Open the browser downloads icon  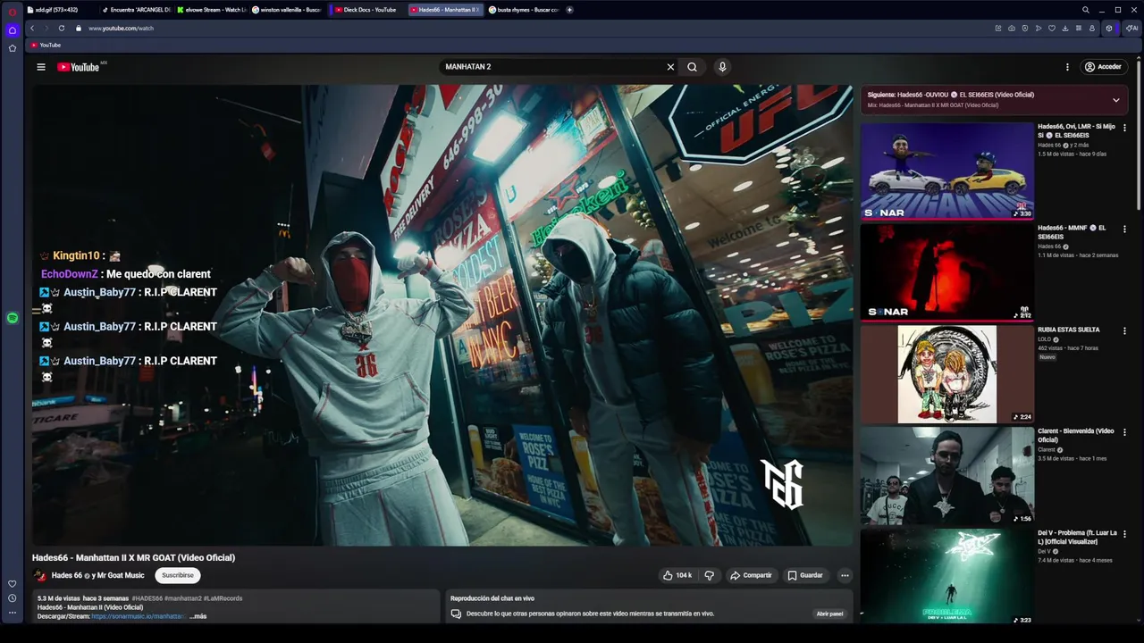point(1065,28)
